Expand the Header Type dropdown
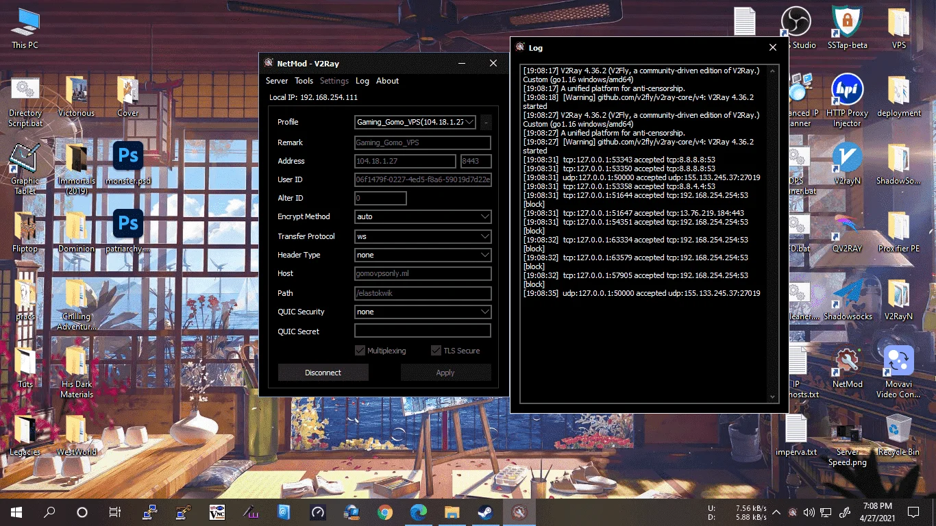 point(423,255)
